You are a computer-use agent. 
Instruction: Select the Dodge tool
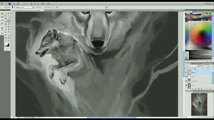9,29
